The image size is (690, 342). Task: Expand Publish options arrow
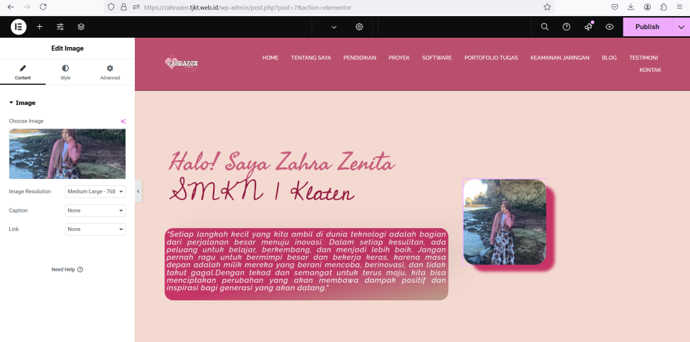[681, 27]
